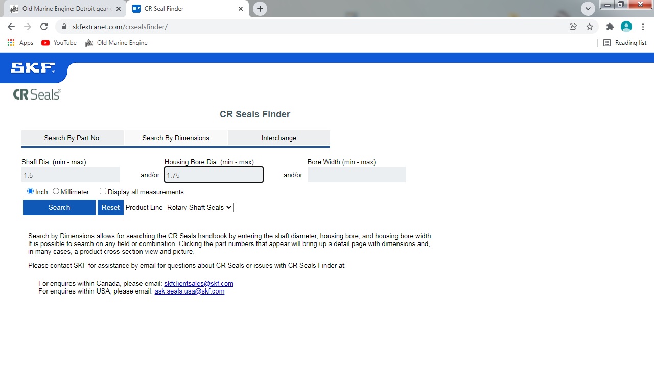
Task: Open the Chrome profile avatar
Action: (626, 27)
